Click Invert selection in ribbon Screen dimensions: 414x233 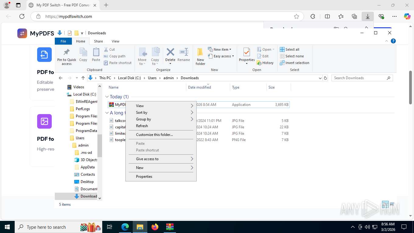coord(294,63)
